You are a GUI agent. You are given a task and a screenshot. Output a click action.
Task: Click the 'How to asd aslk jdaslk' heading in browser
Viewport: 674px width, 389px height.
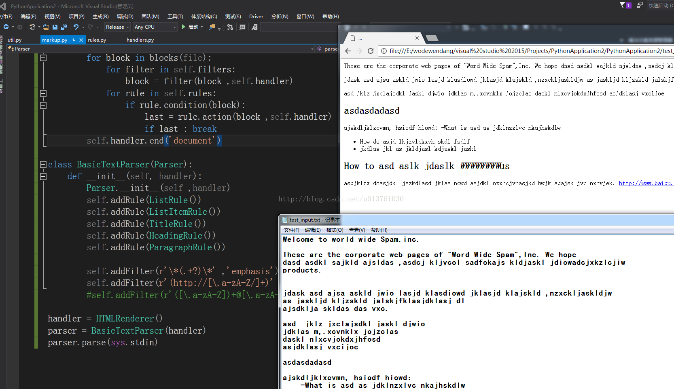pyautogui.click(x=426, y=166)
